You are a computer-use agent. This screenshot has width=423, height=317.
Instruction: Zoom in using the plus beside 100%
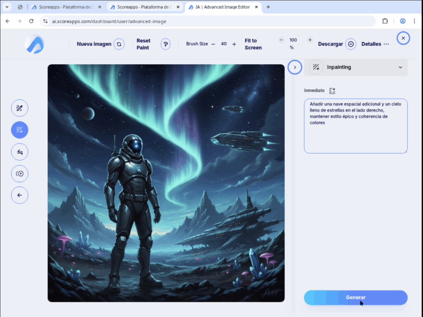[310, 40]
